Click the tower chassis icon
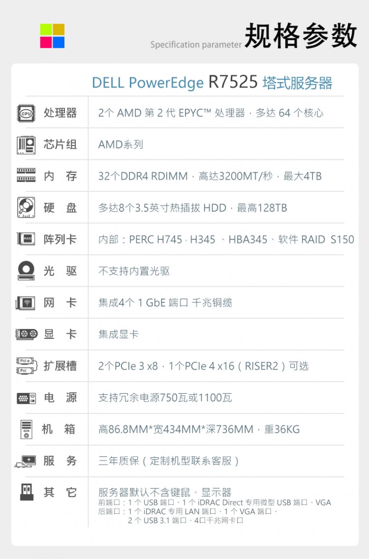 coord(26,429)
